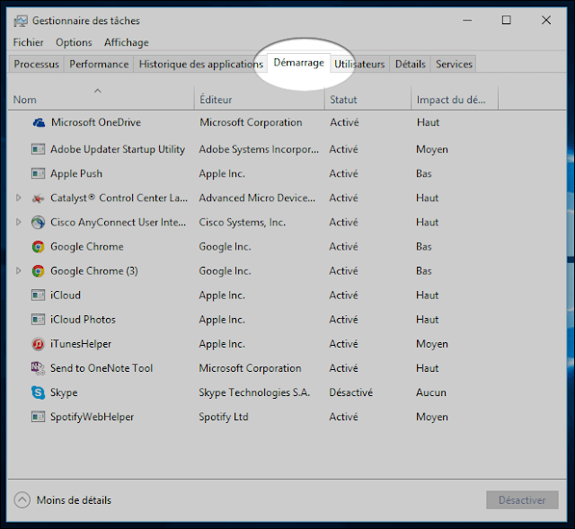Viewport: 575px width, 529px height.
Task: Click the Aucun impact value
Action: click(431, 392)
